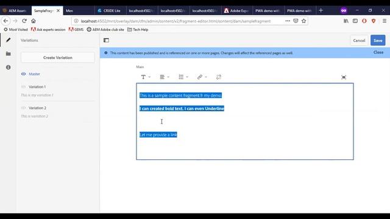The width and height of the screenshot is (390, 219).
Task: Click the unlink icon in editor toolbar
Action: [x=218, y=77]
